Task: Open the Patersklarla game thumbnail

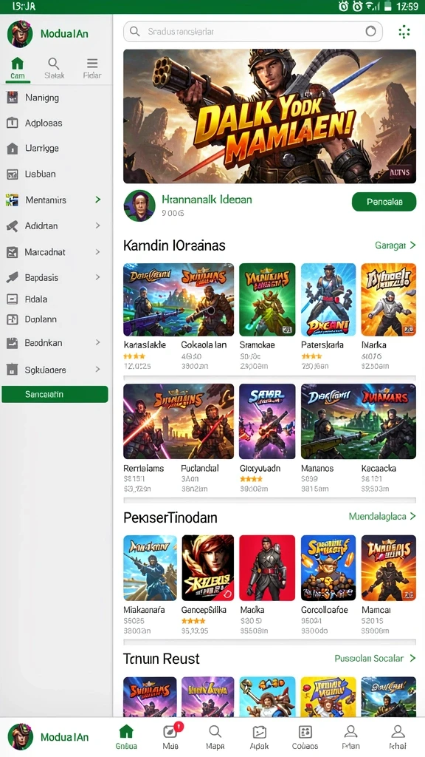Action: 328,299
